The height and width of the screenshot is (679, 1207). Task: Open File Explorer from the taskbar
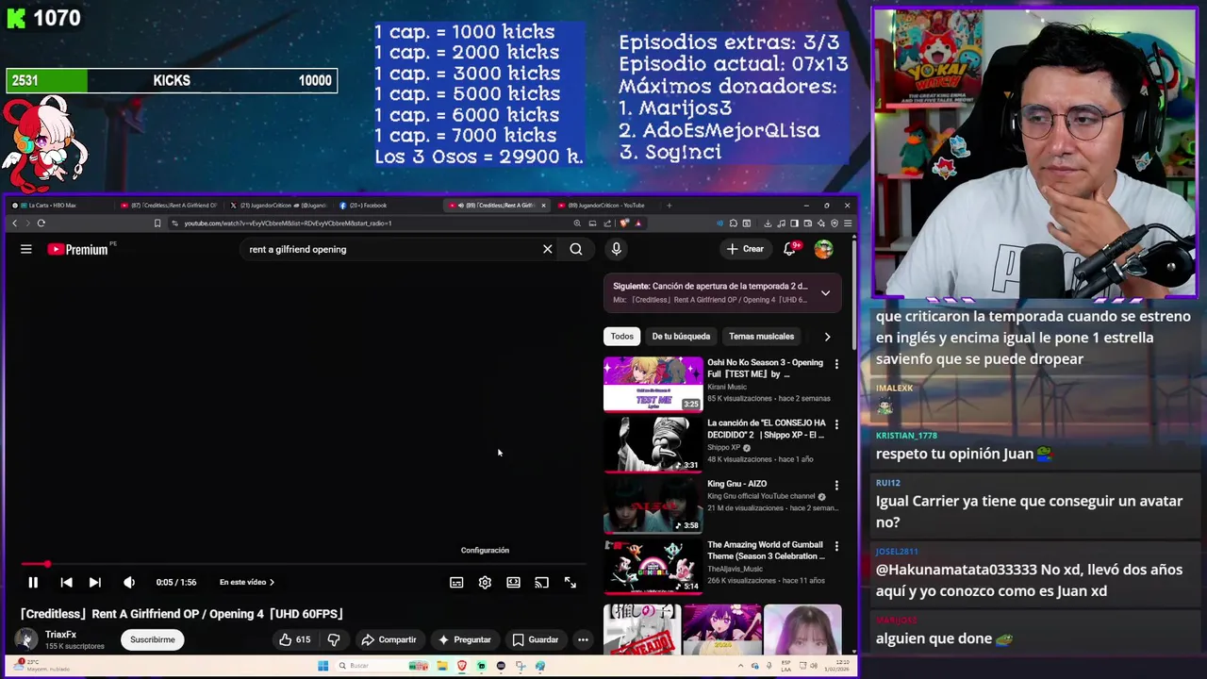442,666
